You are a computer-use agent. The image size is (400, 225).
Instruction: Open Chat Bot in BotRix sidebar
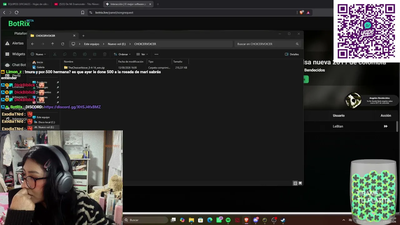[16, 65]
